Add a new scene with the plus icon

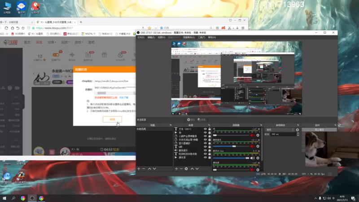[x=139, y=169]
